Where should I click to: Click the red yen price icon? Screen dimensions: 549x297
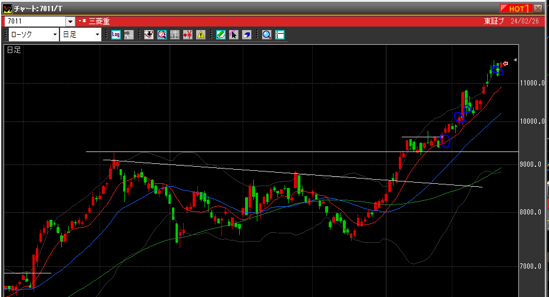point(188,35)
